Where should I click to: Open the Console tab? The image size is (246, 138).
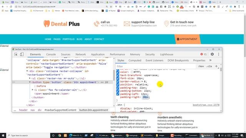51,54
